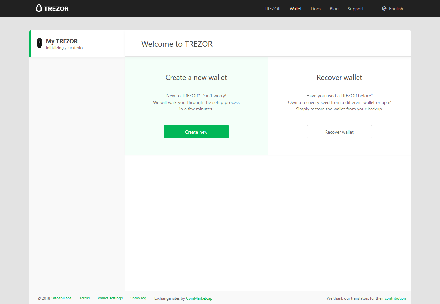440x304 pixels.
Task: Click the globe language icon
Action: [384, 9]
